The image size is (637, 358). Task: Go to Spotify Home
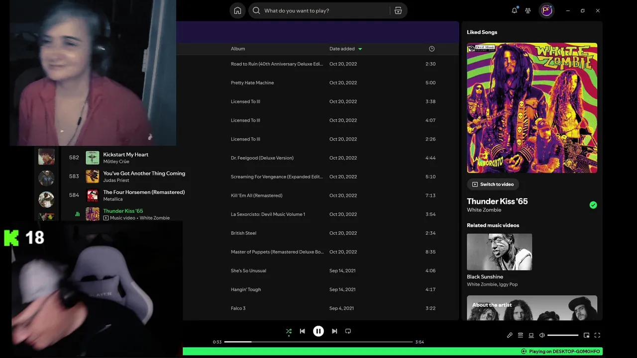pyautogui.click(x=237, y=10)
